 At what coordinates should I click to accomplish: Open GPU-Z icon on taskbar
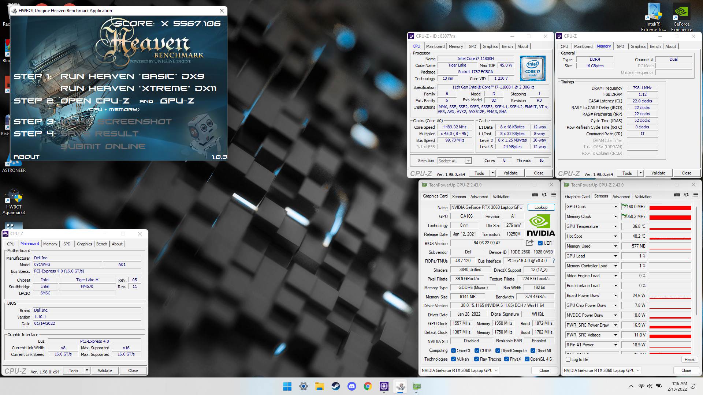point(416,386)
